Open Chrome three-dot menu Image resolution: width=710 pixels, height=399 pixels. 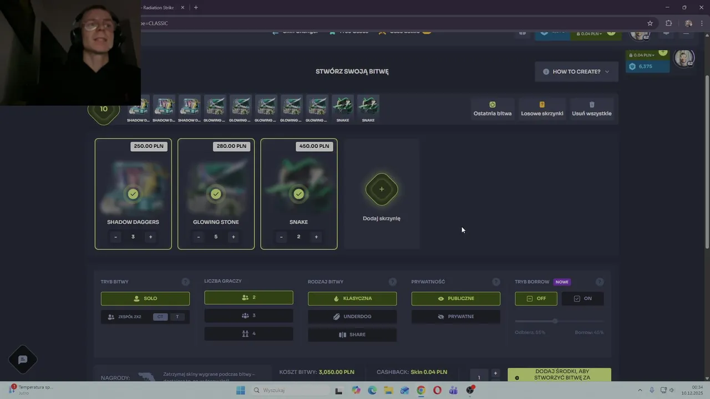702,23
